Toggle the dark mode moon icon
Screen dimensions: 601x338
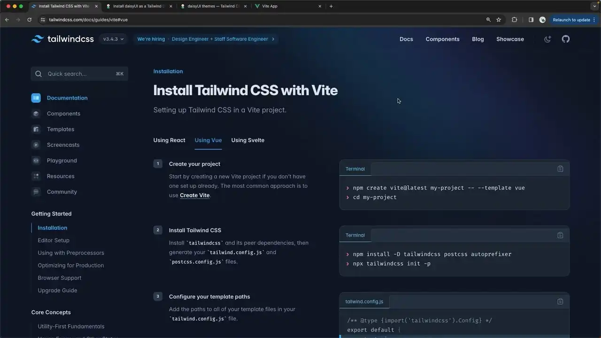pos(547,39)
